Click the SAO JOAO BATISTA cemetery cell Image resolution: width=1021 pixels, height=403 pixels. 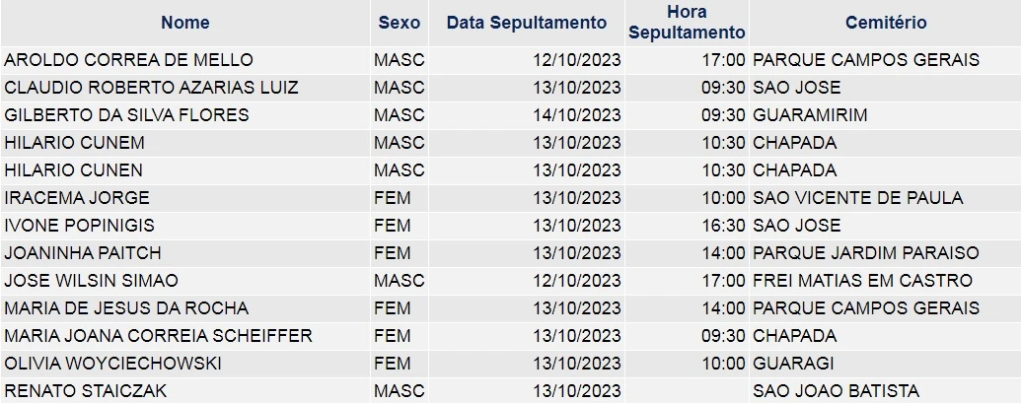click(x=836, y=391)
